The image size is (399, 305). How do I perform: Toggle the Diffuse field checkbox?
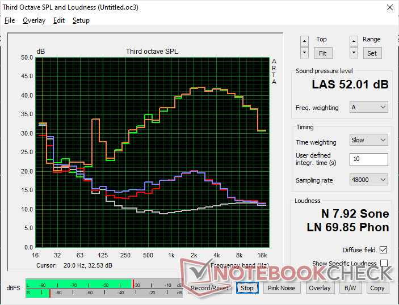click(384, 250)
